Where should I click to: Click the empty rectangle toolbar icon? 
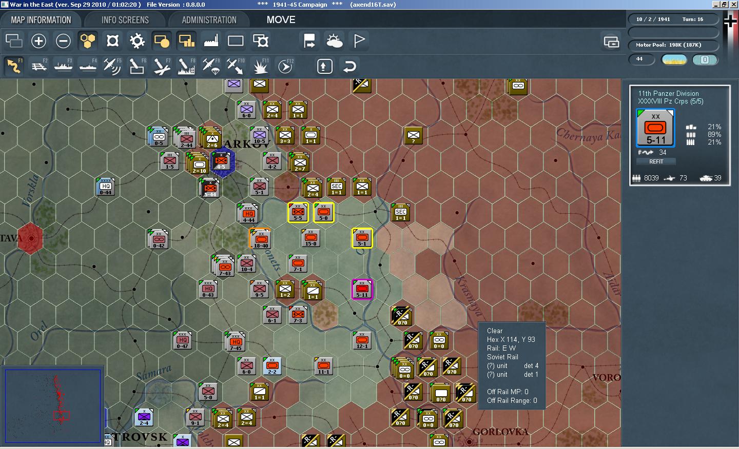(236, 40)
